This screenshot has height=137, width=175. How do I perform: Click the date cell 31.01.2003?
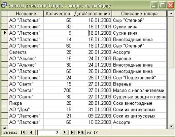click(x=92, y=110)
